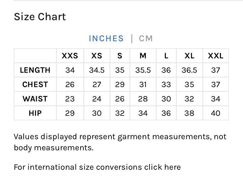Switch size chart units to CM
243x185 pixels.
(x=146, y=38)
